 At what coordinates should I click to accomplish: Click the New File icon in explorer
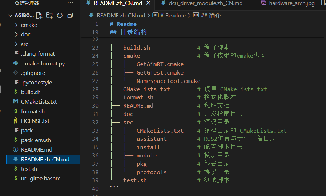[39, 16]
